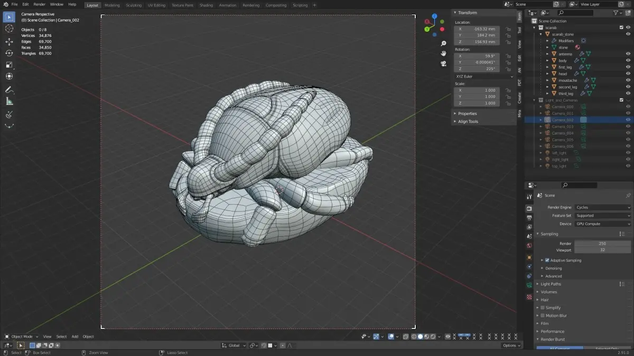Screen dimensions: 634x356
Task: Pick the Transform tool
Action: coord(9,76)
